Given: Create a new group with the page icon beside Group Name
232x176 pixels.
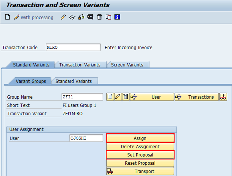Looking at the screenshot, I should tap(110, 97).
